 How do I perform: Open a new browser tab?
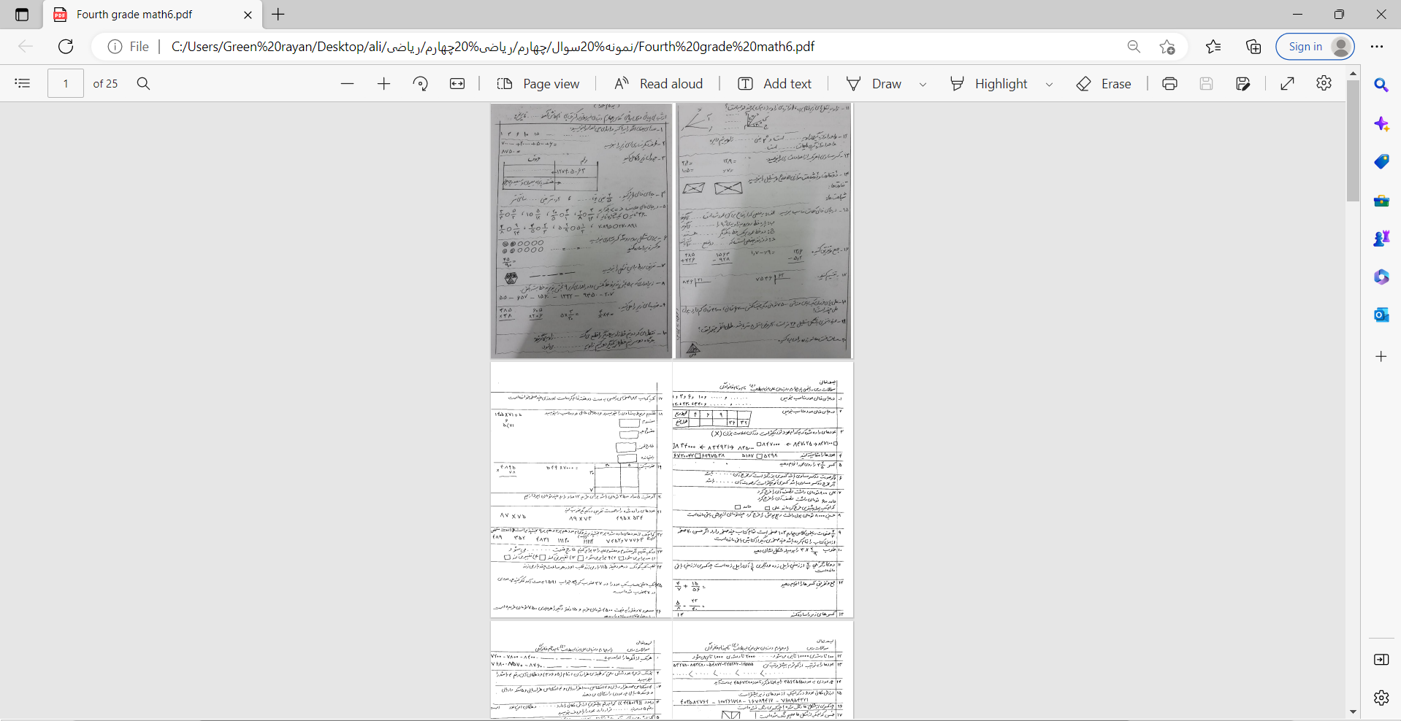coord(278,15)
